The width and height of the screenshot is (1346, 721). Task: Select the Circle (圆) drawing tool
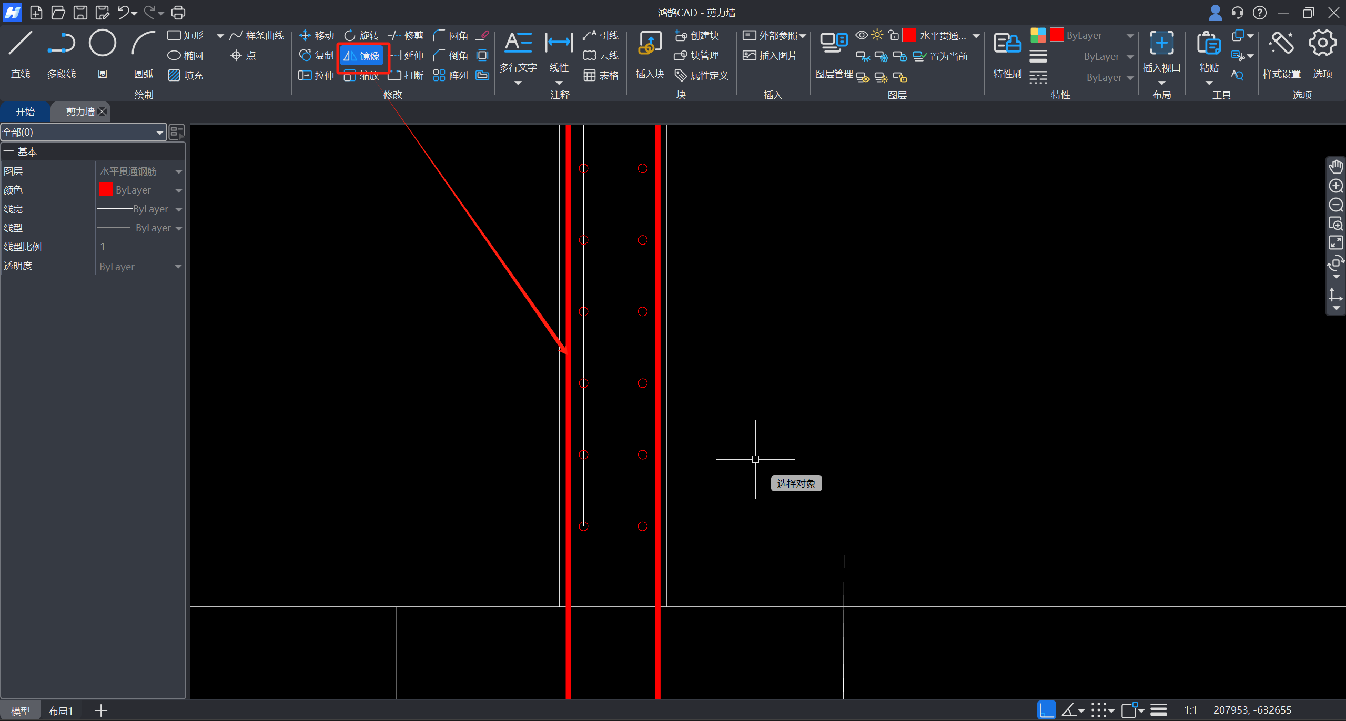pos(102,44)
